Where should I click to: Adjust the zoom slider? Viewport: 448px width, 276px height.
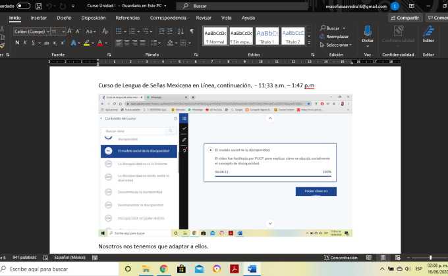(x=430, y=258)
